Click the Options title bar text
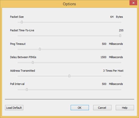The height and width of the screenshot is (118, 139). 69,4
